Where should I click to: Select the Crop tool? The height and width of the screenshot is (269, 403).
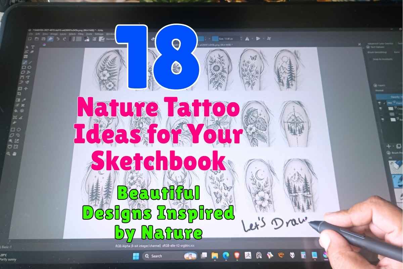[x=19, y=93]
